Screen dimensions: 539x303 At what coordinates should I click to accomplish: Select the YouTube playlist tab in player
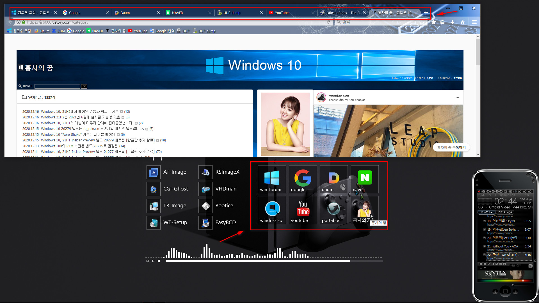[487, 212]
